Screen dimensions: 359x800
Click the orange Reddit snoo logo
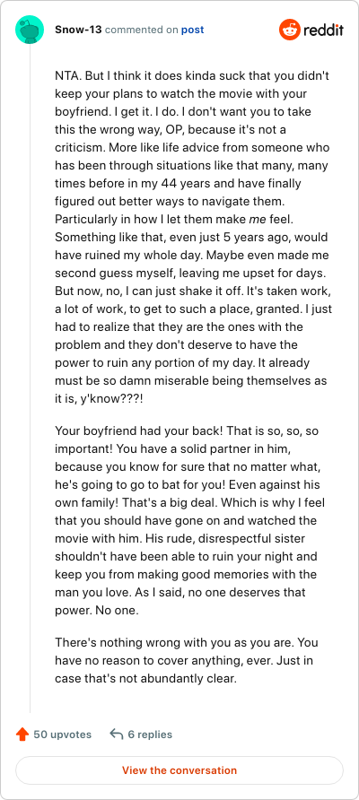[290, 30]
